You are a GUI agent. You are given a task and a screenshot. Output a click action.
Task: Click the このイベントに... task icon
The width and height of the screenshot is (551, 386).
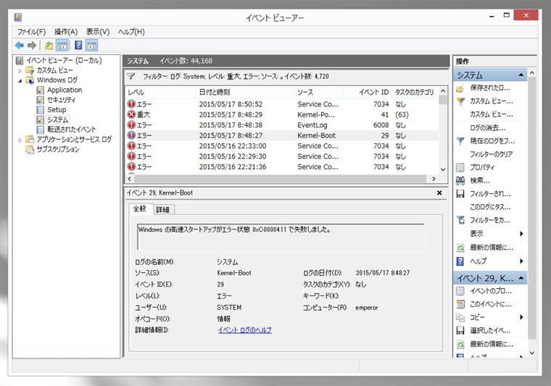pos(460,304)
